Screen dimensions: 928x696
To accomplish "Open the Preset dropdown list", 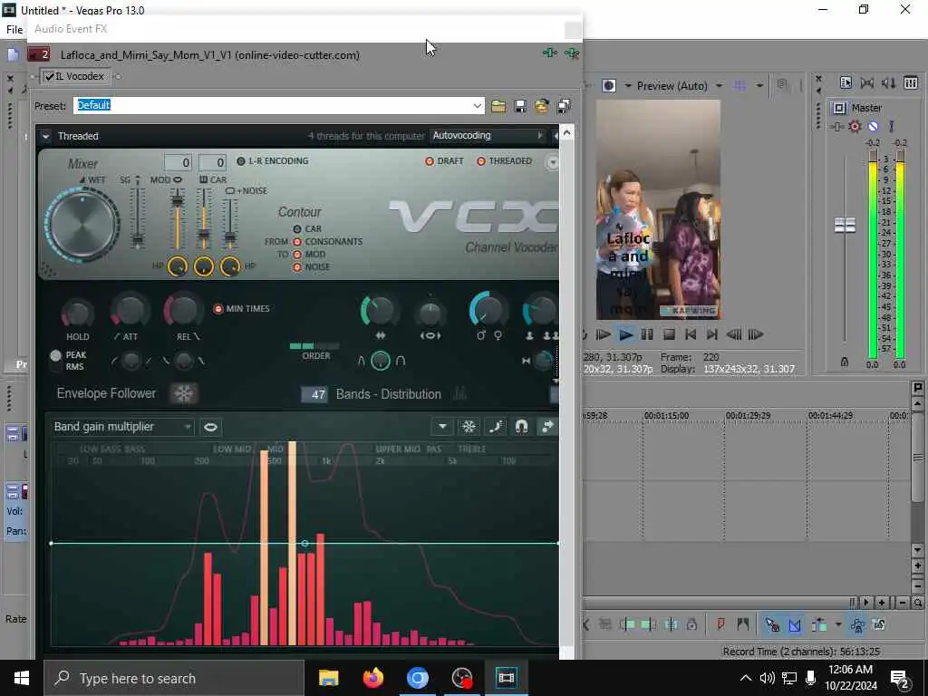I will click(x=477, y=106).
